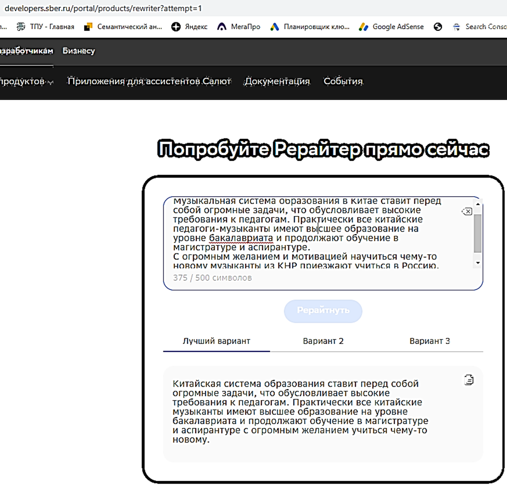Viewport: 507px width, 485px height.
Task: Copy the rewritten text using the copy icon
Action: click(468, 380)
